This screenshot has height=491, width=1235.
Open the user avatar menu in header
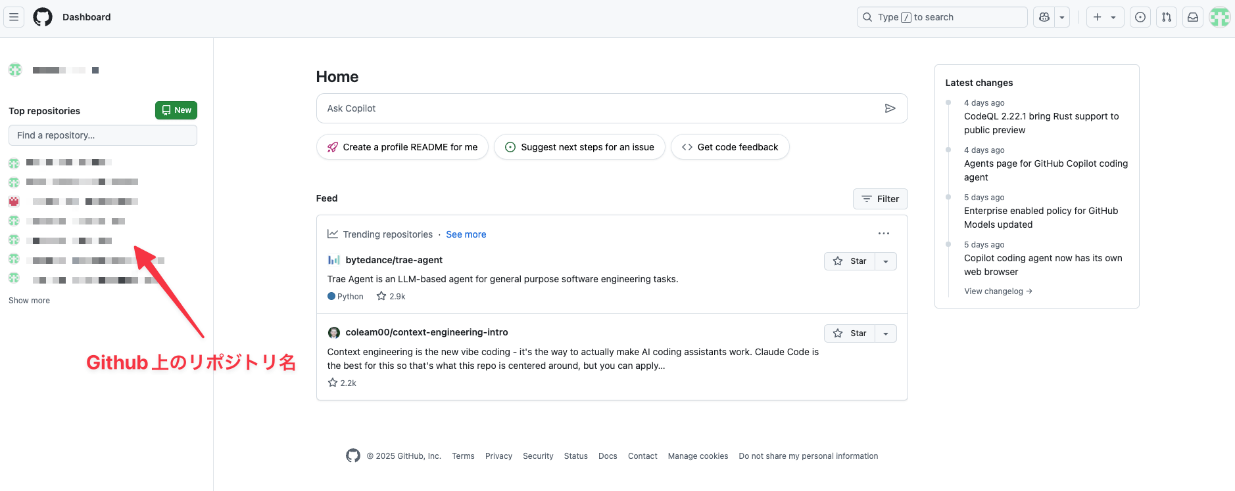(x=1220, y=17)
